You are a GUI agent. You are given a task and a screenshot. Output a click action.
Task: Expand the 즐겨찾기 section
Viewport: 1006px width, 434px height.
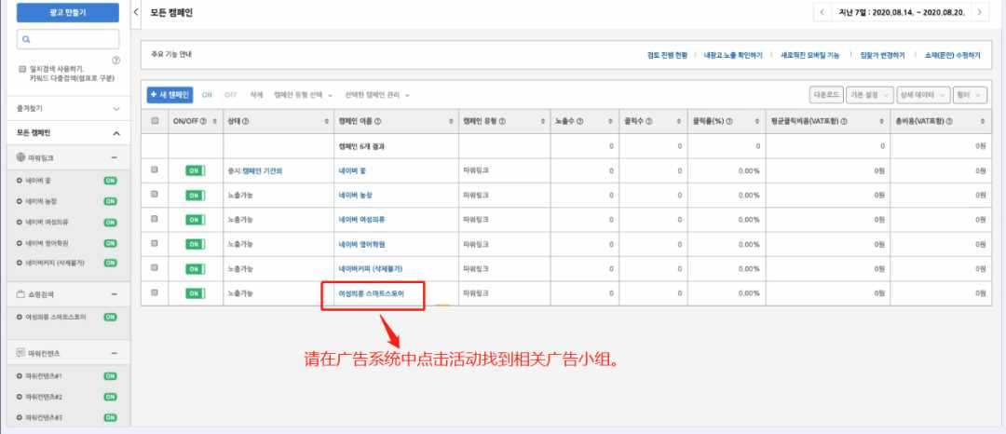point(67,109)
